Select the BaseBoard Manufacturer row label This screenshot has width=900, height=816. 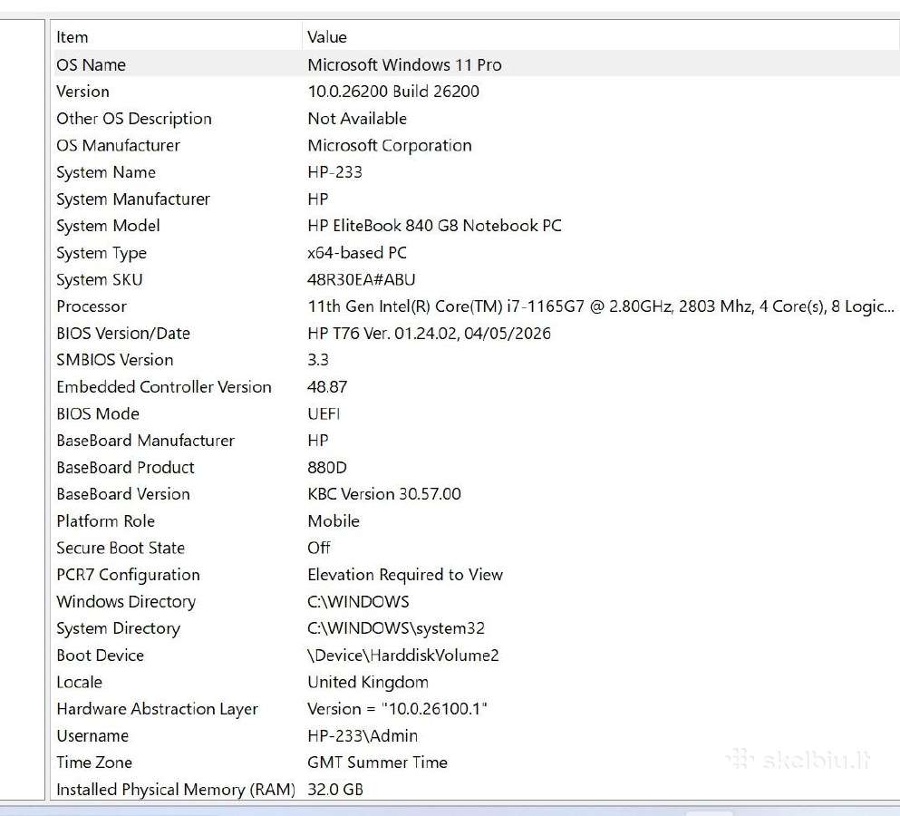coord(145,441)
